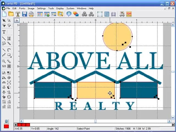This screenshot has height=132, width=176.
Task: Select the magnifying glass zoom tool
Action: (x=4, y=61)
